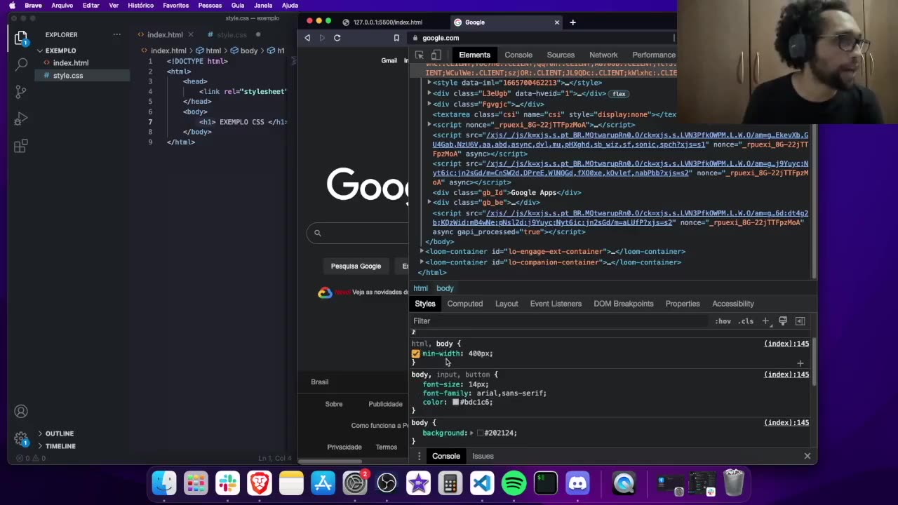Open Spotify from the Dock

(x=514, y=483)
